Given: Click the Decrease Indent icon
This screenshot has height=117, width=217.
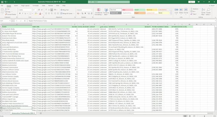Looking at the screenshot, I should [x=55, y=13].
